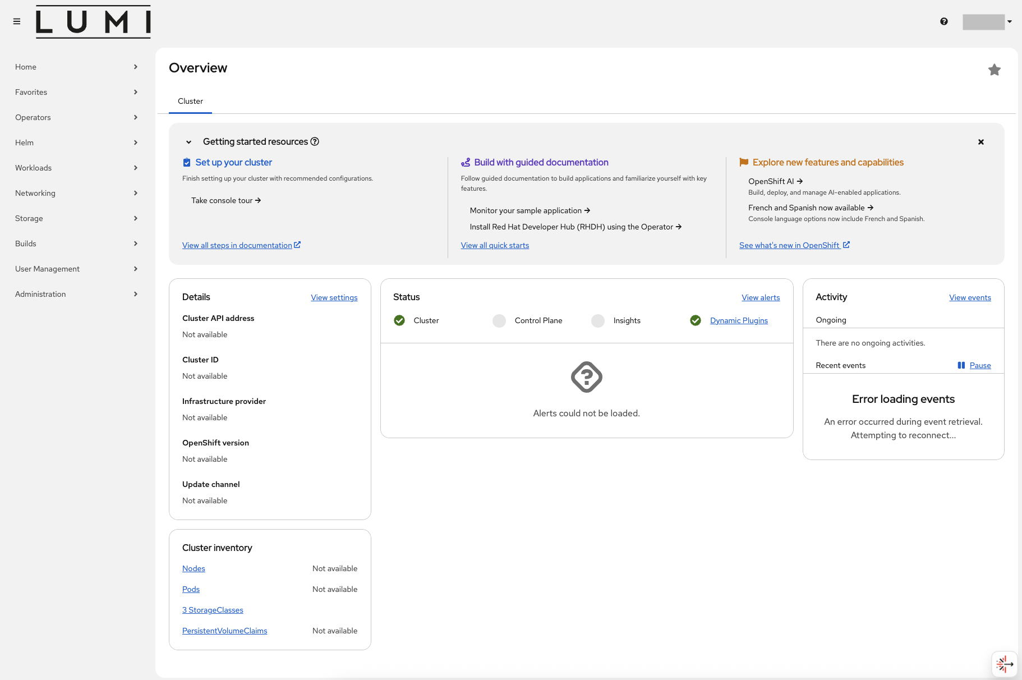The image size is (1022, 680).
Task: Close the Getting started resources panel
Action: click(981, 142)
